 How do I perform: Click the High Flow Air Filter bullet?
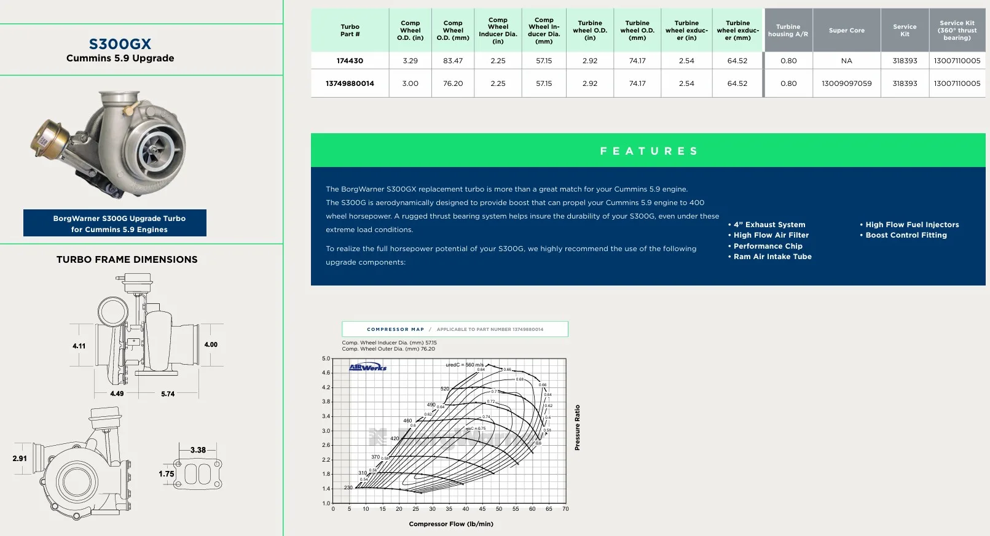pyautogui.click(x=769, y=235)
